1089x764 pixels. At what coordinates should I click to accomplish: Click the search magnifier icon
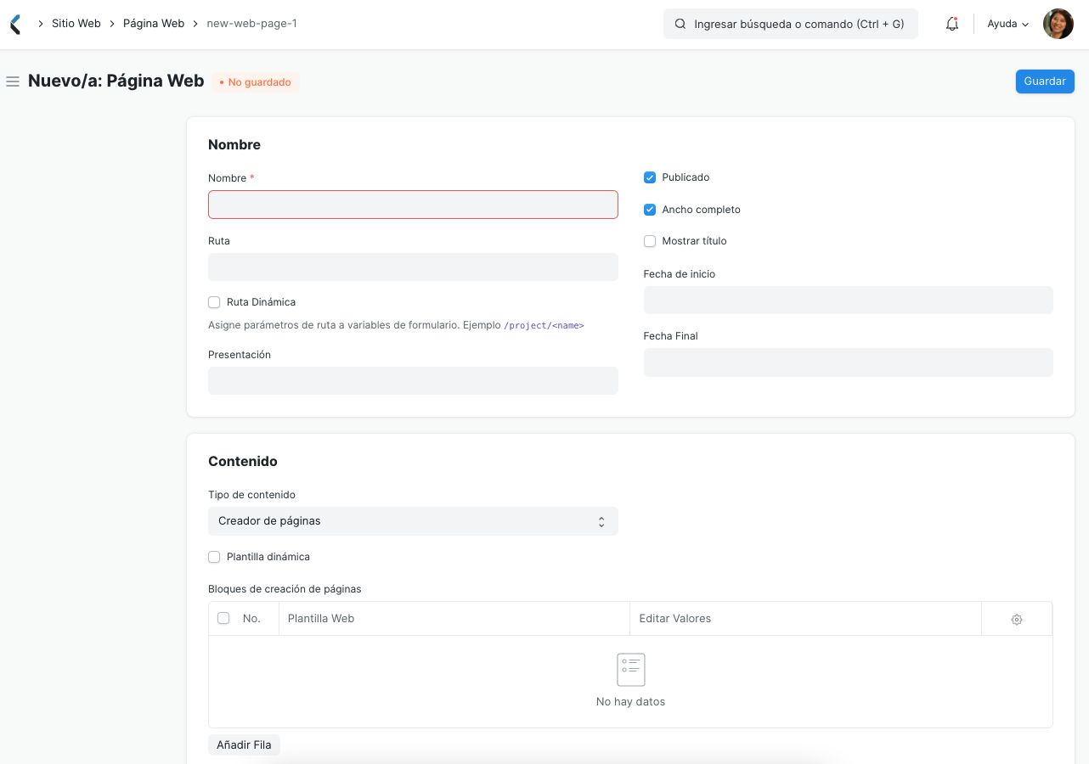pos(680,24)
